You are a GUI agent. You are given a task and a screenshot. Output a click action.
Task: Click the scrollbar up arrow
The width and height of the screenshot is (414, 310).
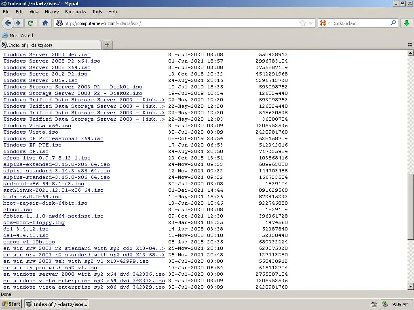click(411, 53)
